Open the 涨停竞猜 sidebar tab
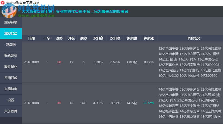This screenshot has height=124, width=223. pyautogui.click(x=11, y=23)
